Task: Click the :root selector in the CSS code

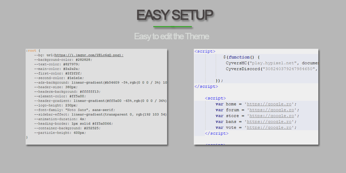Action: [31, 51]
